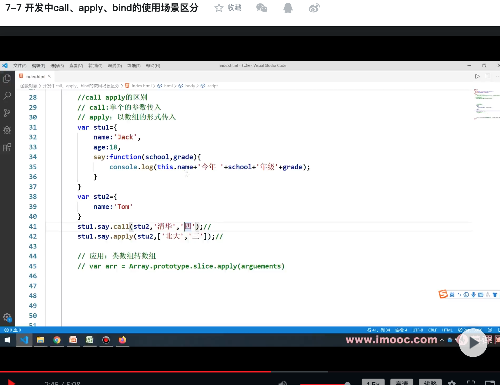This screenshot has width=500, height=385.
Task: Activate Sogou voice input microphone
Action: [474, 295]
